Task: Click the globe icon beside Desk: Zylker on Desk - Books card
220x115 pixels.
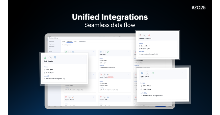Action: click(x=45, y=70)
